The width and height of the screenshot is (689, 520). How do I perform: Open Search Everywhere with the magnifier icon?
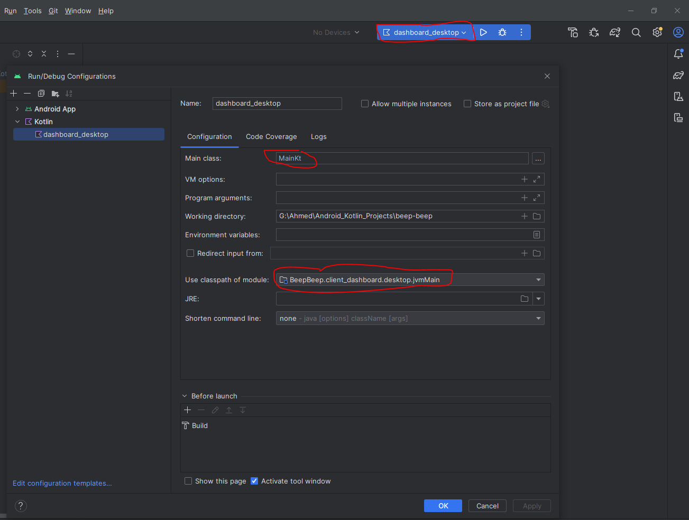point(636,32)
